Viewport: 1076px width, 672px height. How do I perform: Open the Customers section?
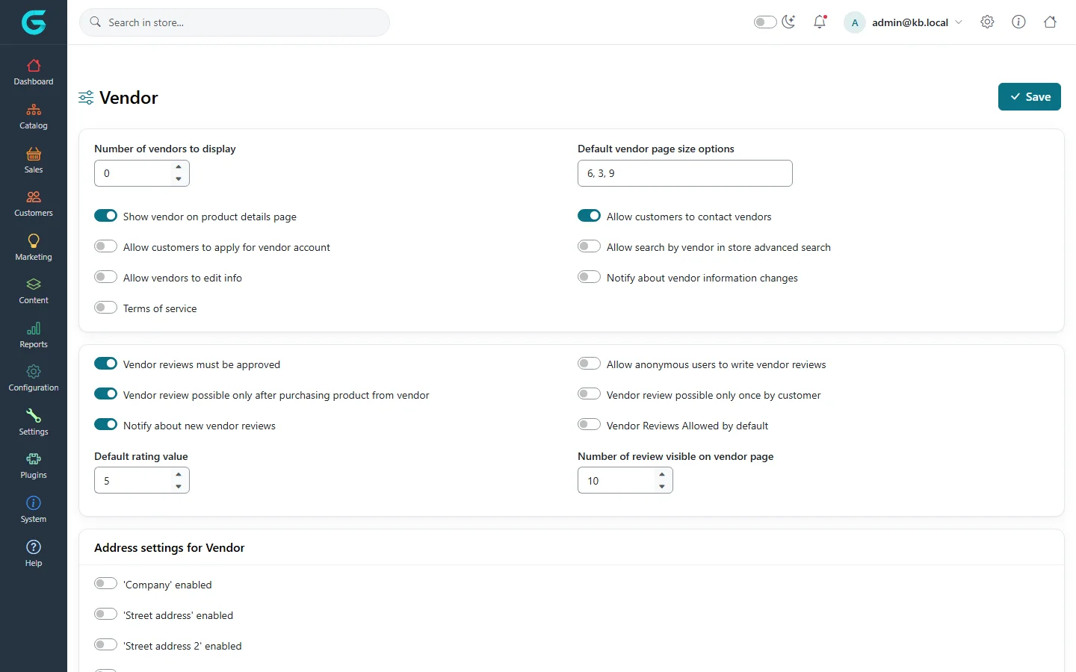tap(34, 204)
